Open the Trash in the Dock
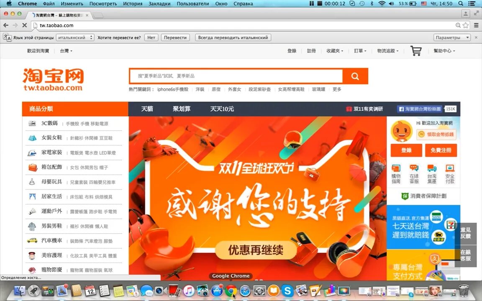Image resolution: width=482 pixels, height=301 pixels. tap(464, 290)
